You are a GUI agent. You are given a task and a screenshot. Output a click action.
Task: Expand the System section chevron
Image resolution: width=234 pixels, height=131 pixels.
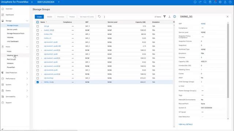[x=27, y=85]
